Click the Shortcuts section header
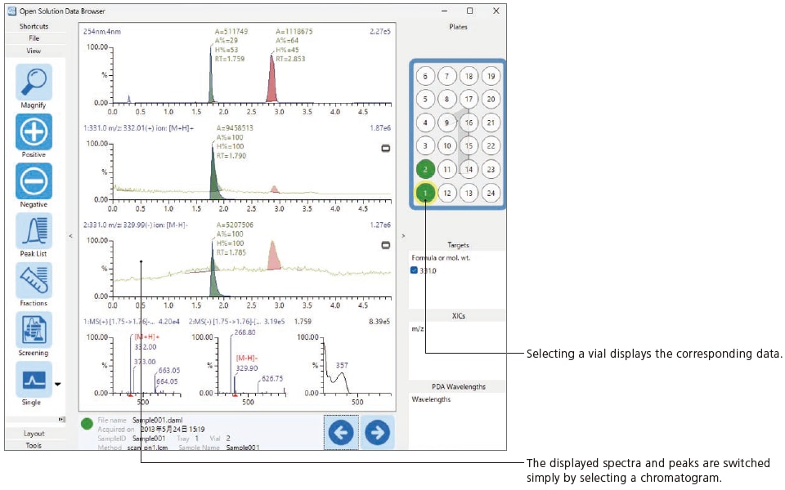Screen dimensions: 785x490 pyautogui.click(x=34, y=26)
